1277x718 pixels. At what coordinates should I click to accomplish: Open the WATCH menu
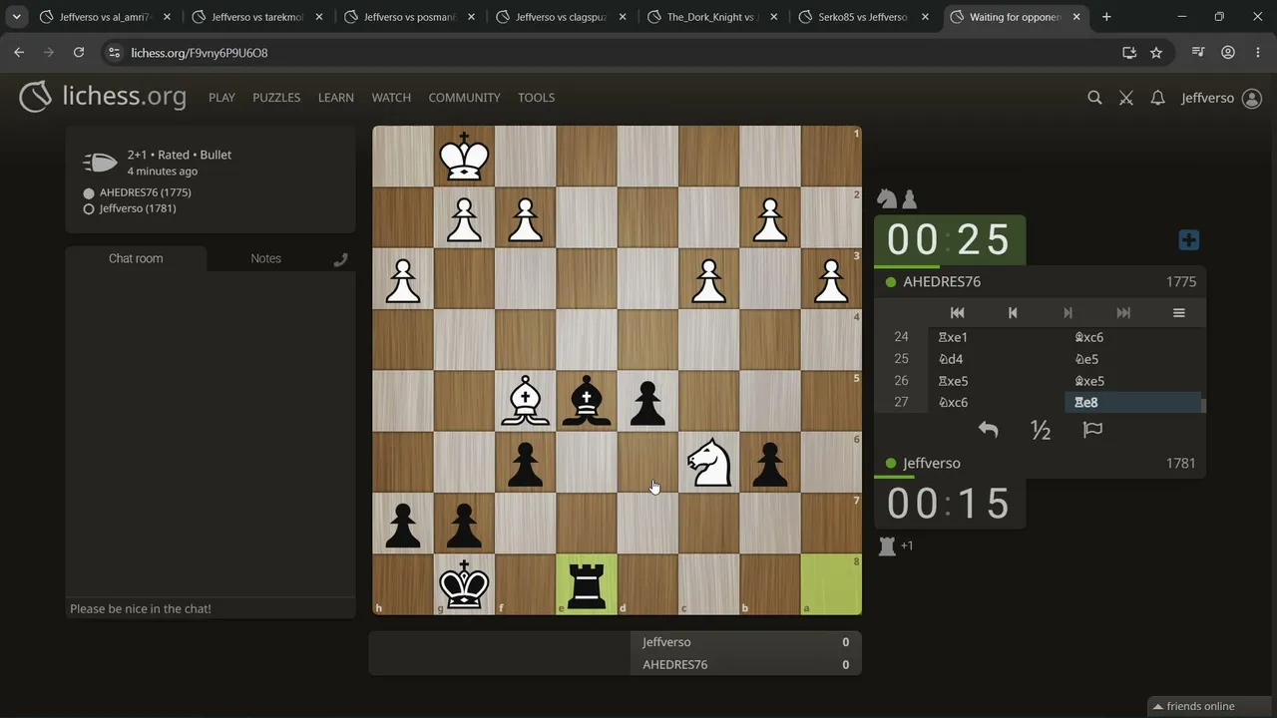point(391,98)
